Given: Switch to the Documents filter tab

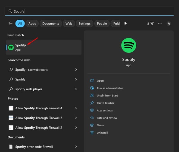Looking at the screenshot, I should pos(51,24).
